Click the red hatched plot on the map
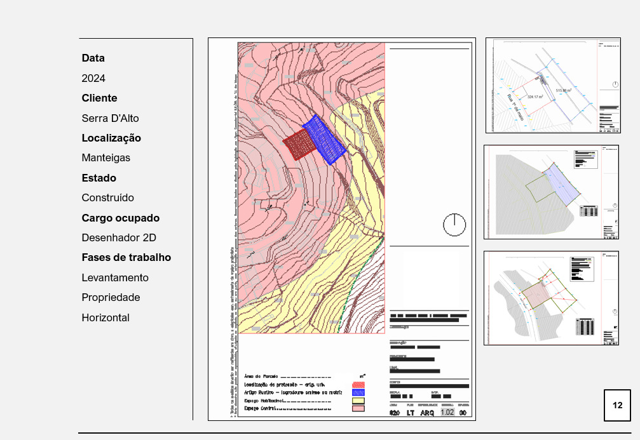The image size is (640, 440). click(299, 144)
